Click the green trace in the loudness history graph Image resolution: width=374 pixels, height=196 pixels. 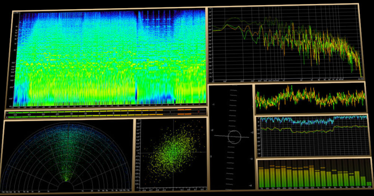(299, 131)
